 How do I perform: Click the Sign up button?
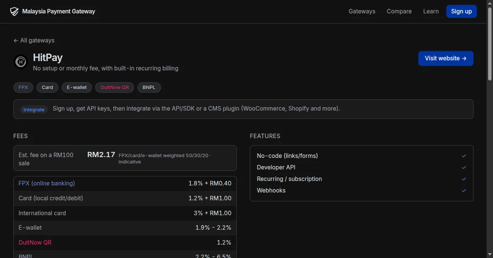click(461, 11)
